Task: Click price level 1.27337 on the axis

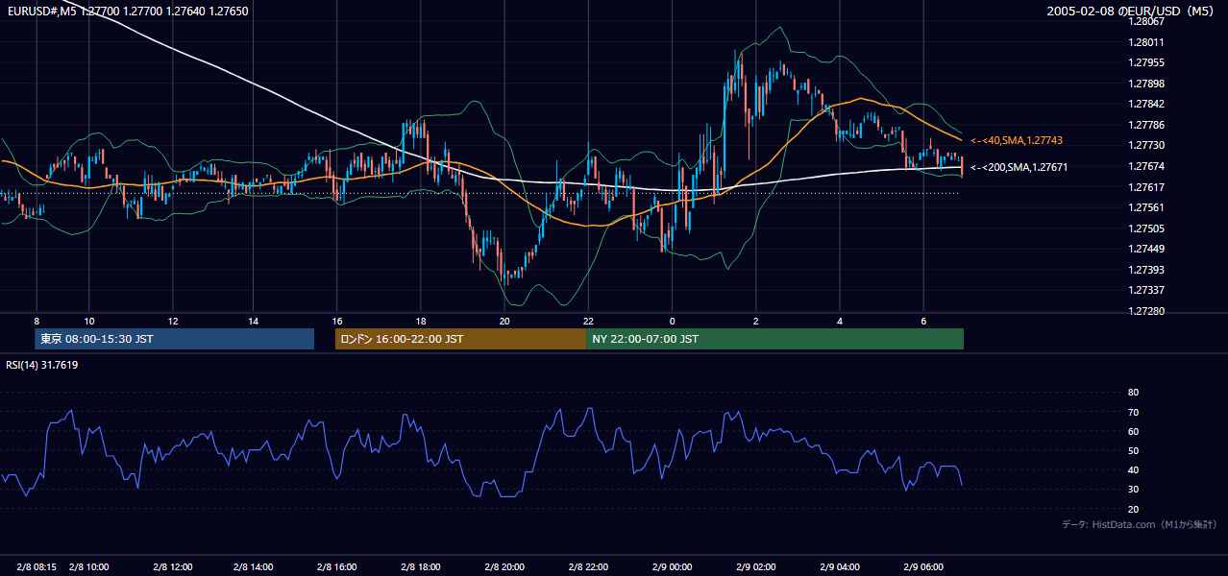Action: coord(1146,290)
